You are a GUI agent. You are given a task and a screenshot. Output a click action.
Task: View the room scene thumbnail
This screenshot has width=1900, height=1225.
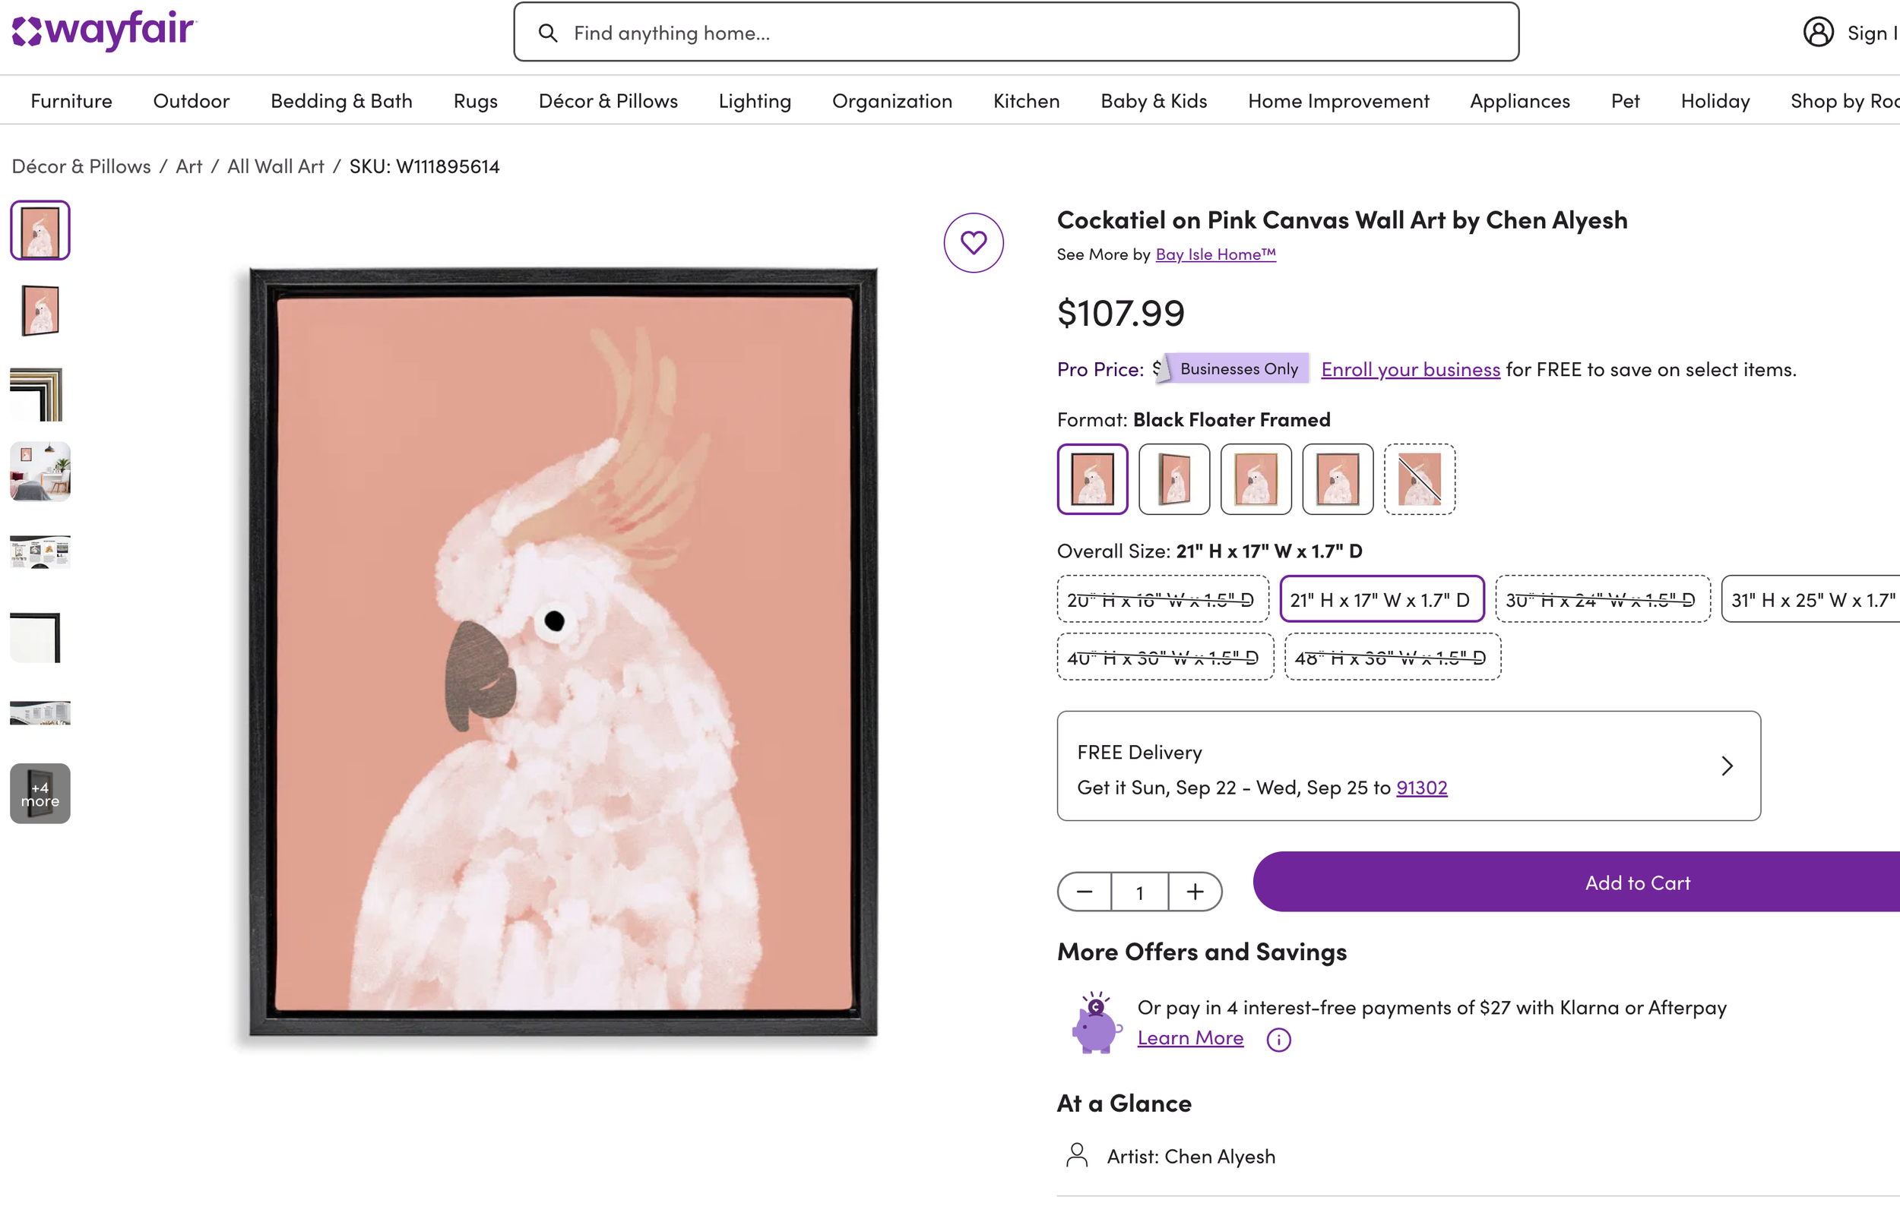(40, 471)
